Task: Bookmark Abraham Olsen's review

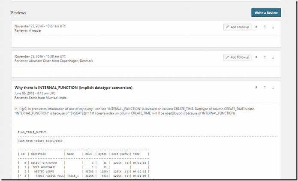Action: coord(256,57)
